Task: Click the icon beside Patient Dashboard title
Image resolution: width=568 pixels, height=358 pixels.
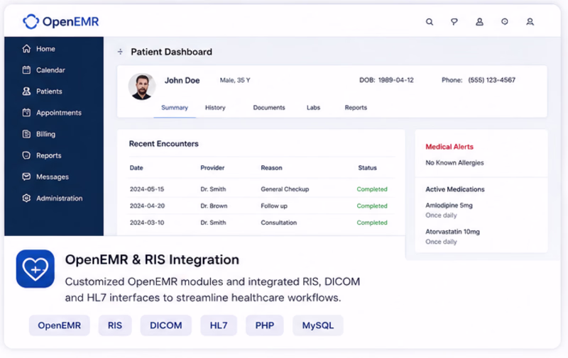Action: pyautogui.click(x=120, y=52)
